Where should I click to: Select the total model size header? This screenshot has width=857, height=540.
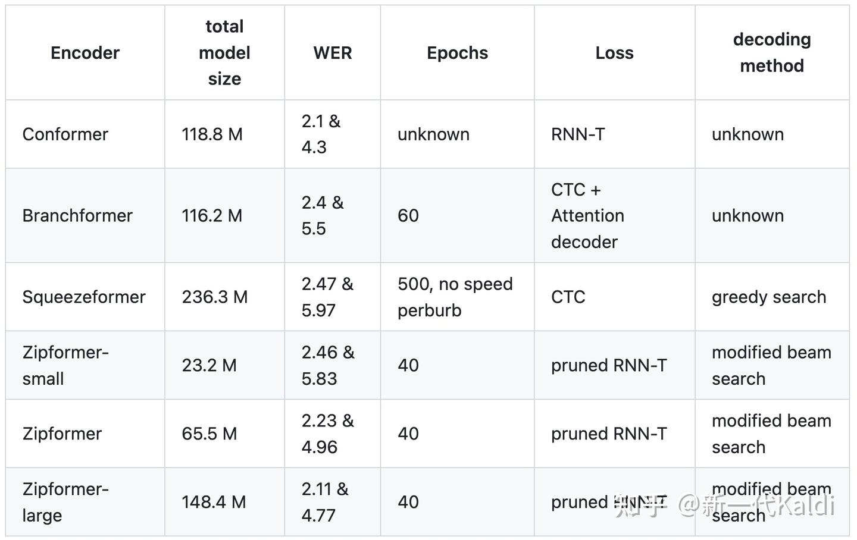pos(224,53)
